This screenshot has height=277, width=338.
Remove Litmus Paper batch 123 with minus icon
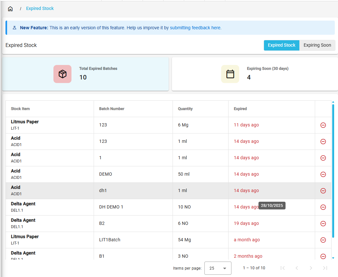[323, 125]
